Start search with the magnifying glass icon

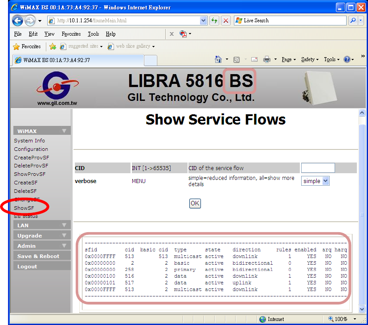[x=353, y=21]
